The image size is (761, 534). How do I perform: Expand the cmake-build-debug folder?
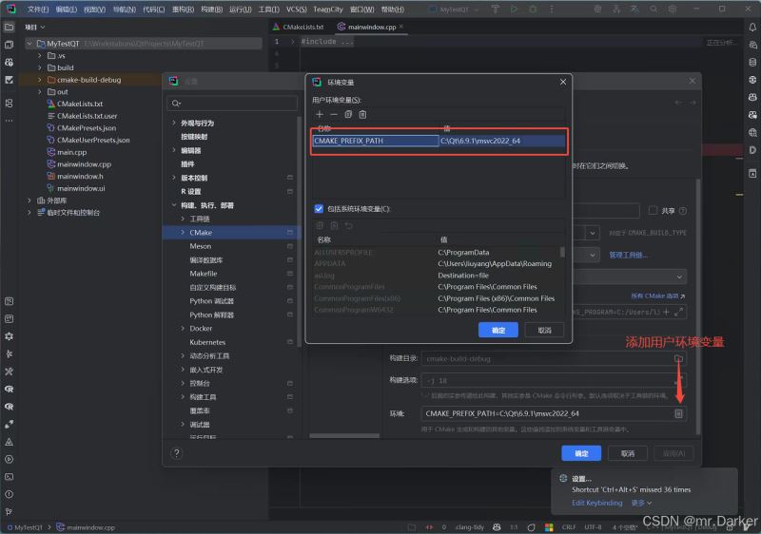click(40, 80)
